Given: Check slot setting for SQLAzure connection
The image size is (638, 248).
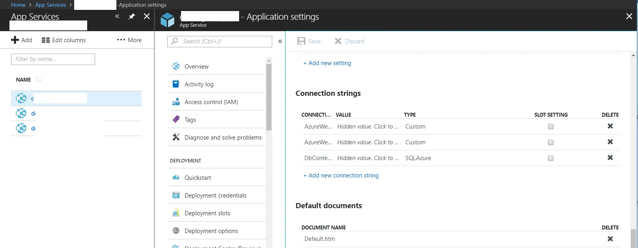Looking at the screenshot, I should coord(551,158).
